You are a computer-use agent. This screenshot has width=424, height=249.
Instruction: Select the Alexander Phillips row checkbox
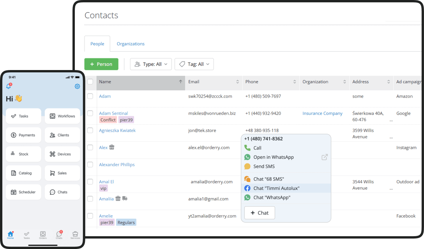tap(90, 165)
